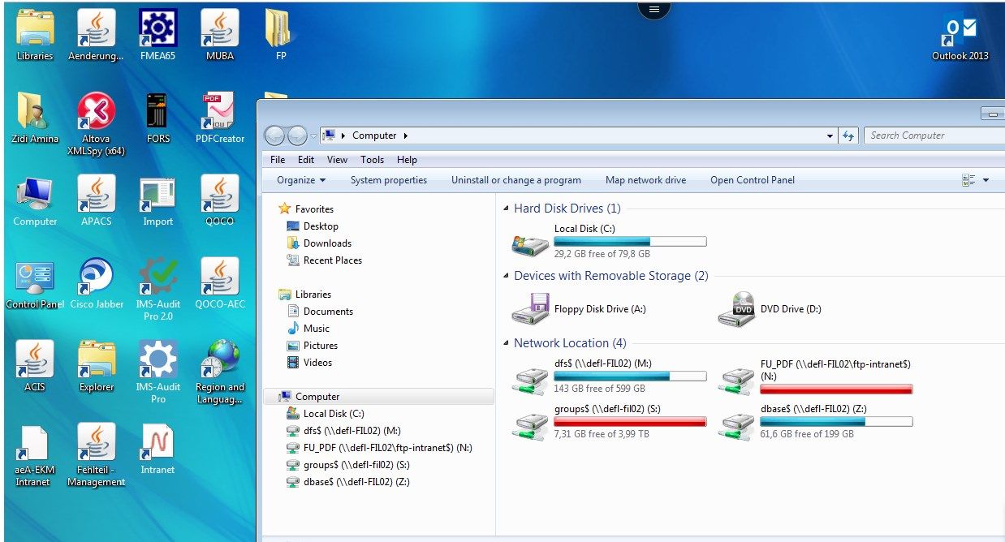Open the ACIS Java shortcut
This screenshot has height=542, width=1005.
pyautogui.click(x=35, y=367)
